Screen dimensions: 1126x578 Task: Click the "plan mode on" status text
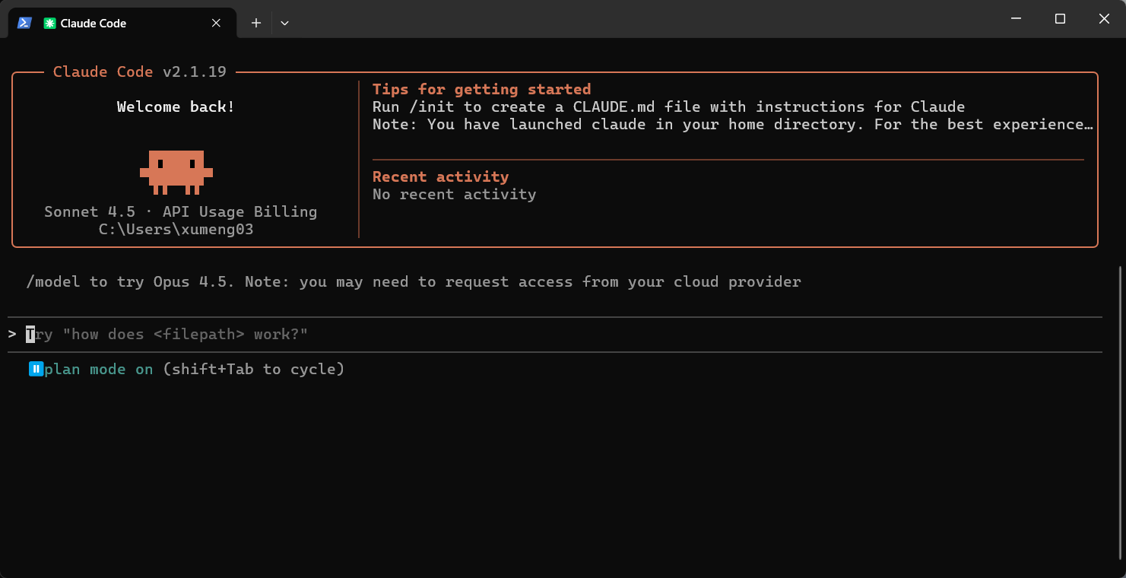coord(99,369)
